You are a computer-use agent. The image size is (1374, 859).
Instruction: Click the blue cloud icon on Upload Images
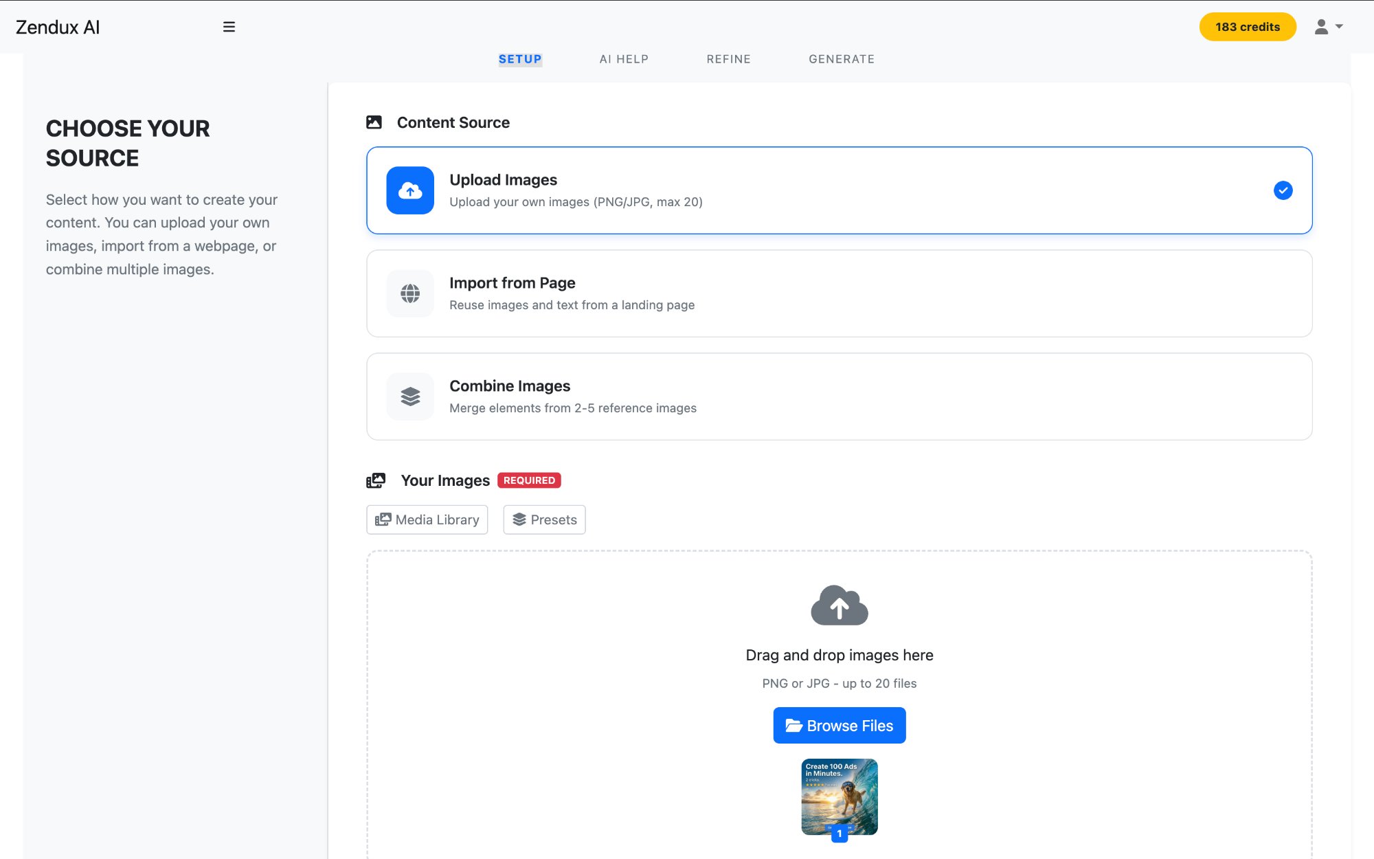click(410, 190)
